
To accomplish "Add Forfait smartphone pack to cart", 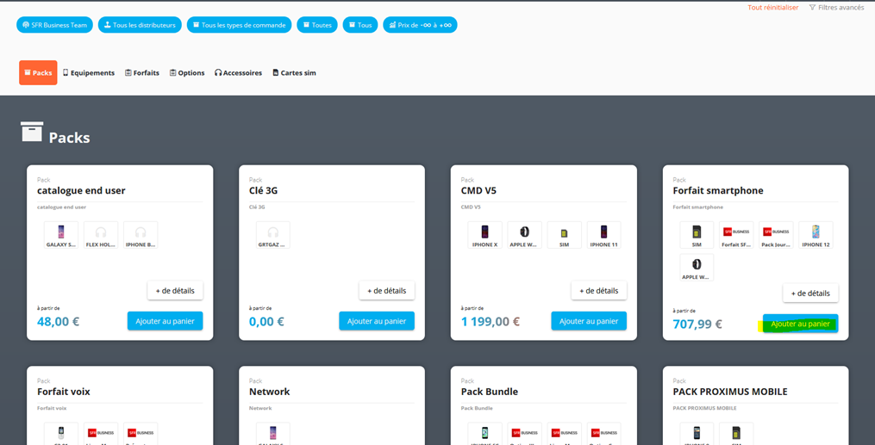I will click(x=800, y=324).
